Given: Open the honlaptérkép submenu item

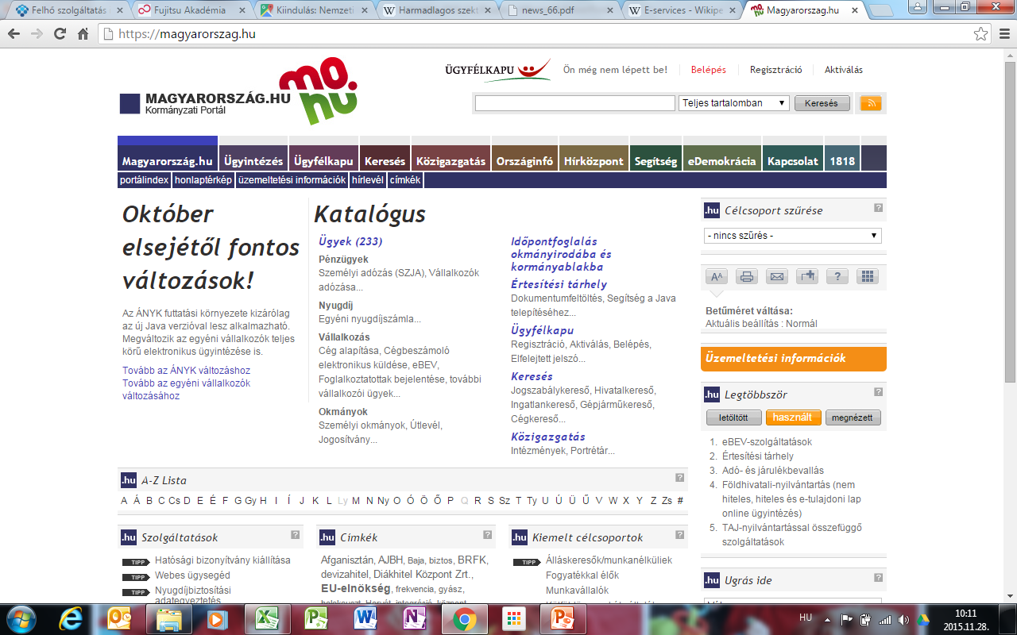Looking at the screenshot, I should point(203,180).
